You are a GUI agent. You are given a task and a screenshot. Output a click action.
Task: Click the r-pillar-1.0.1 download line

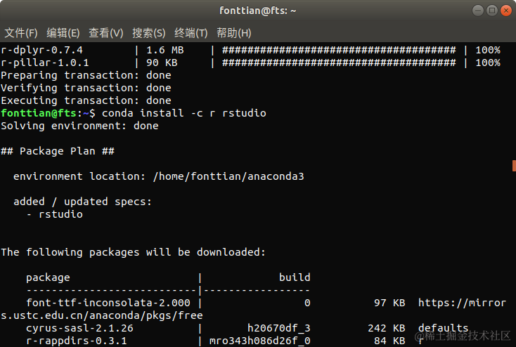click(250, 63)
